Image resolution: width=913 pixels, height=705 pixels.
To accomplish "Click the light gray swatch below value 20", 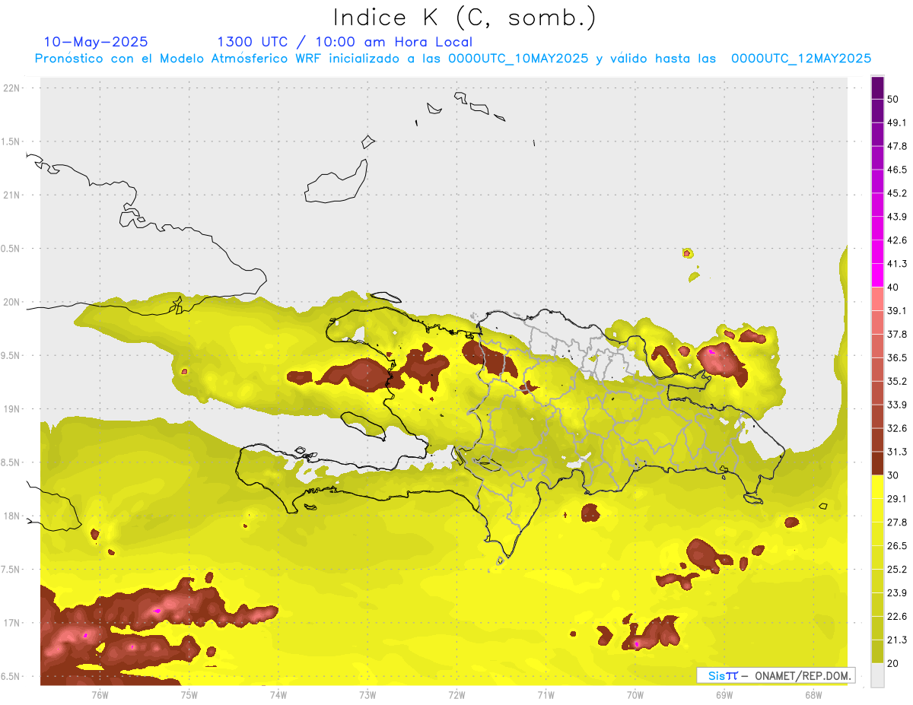I will [x=878, y=675].
